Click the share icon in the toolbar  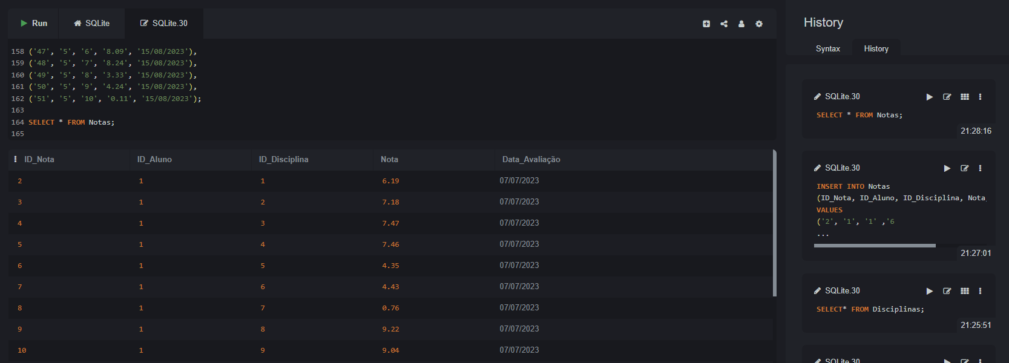coord(724,24)
